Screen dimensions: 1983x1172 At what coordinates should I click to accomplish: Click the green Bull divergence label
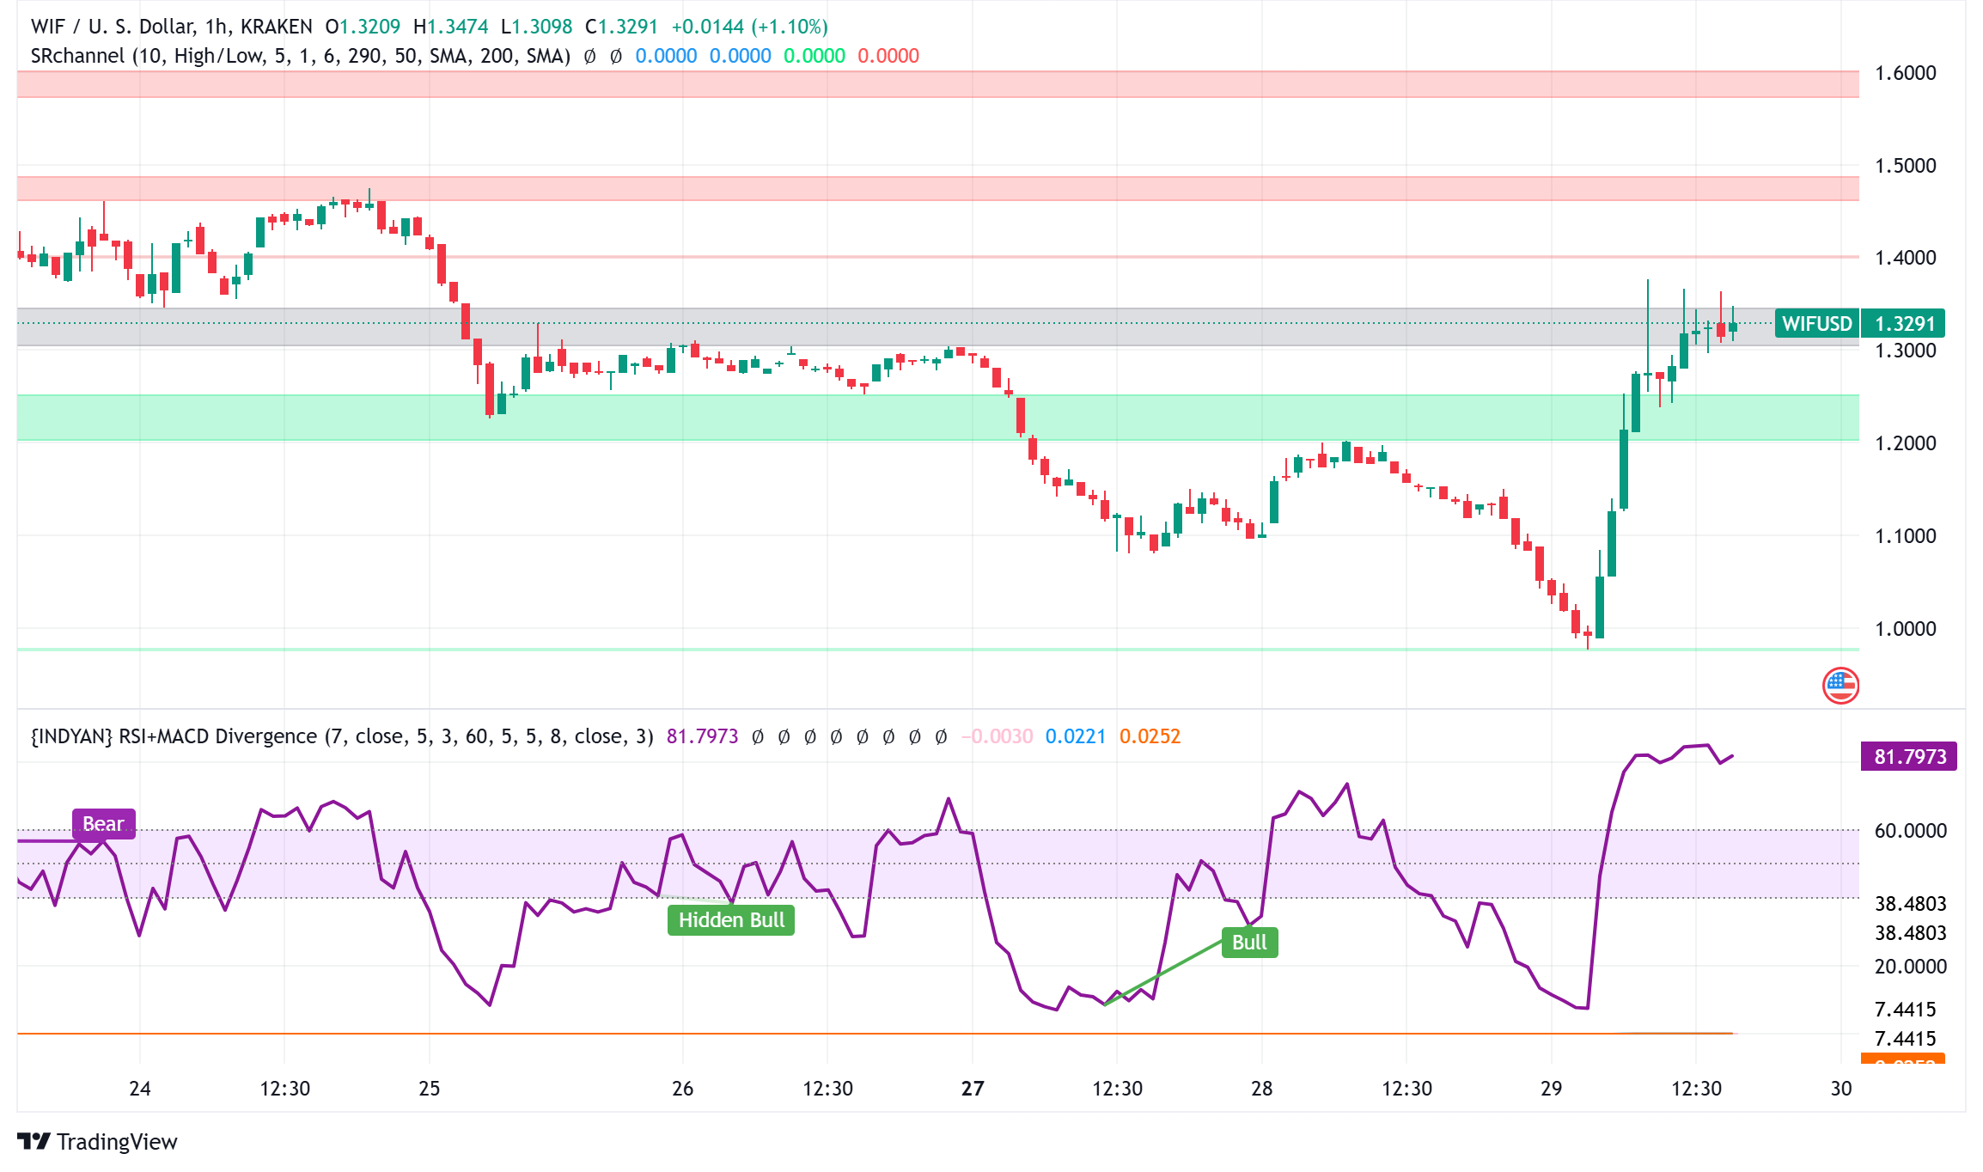1249,943
